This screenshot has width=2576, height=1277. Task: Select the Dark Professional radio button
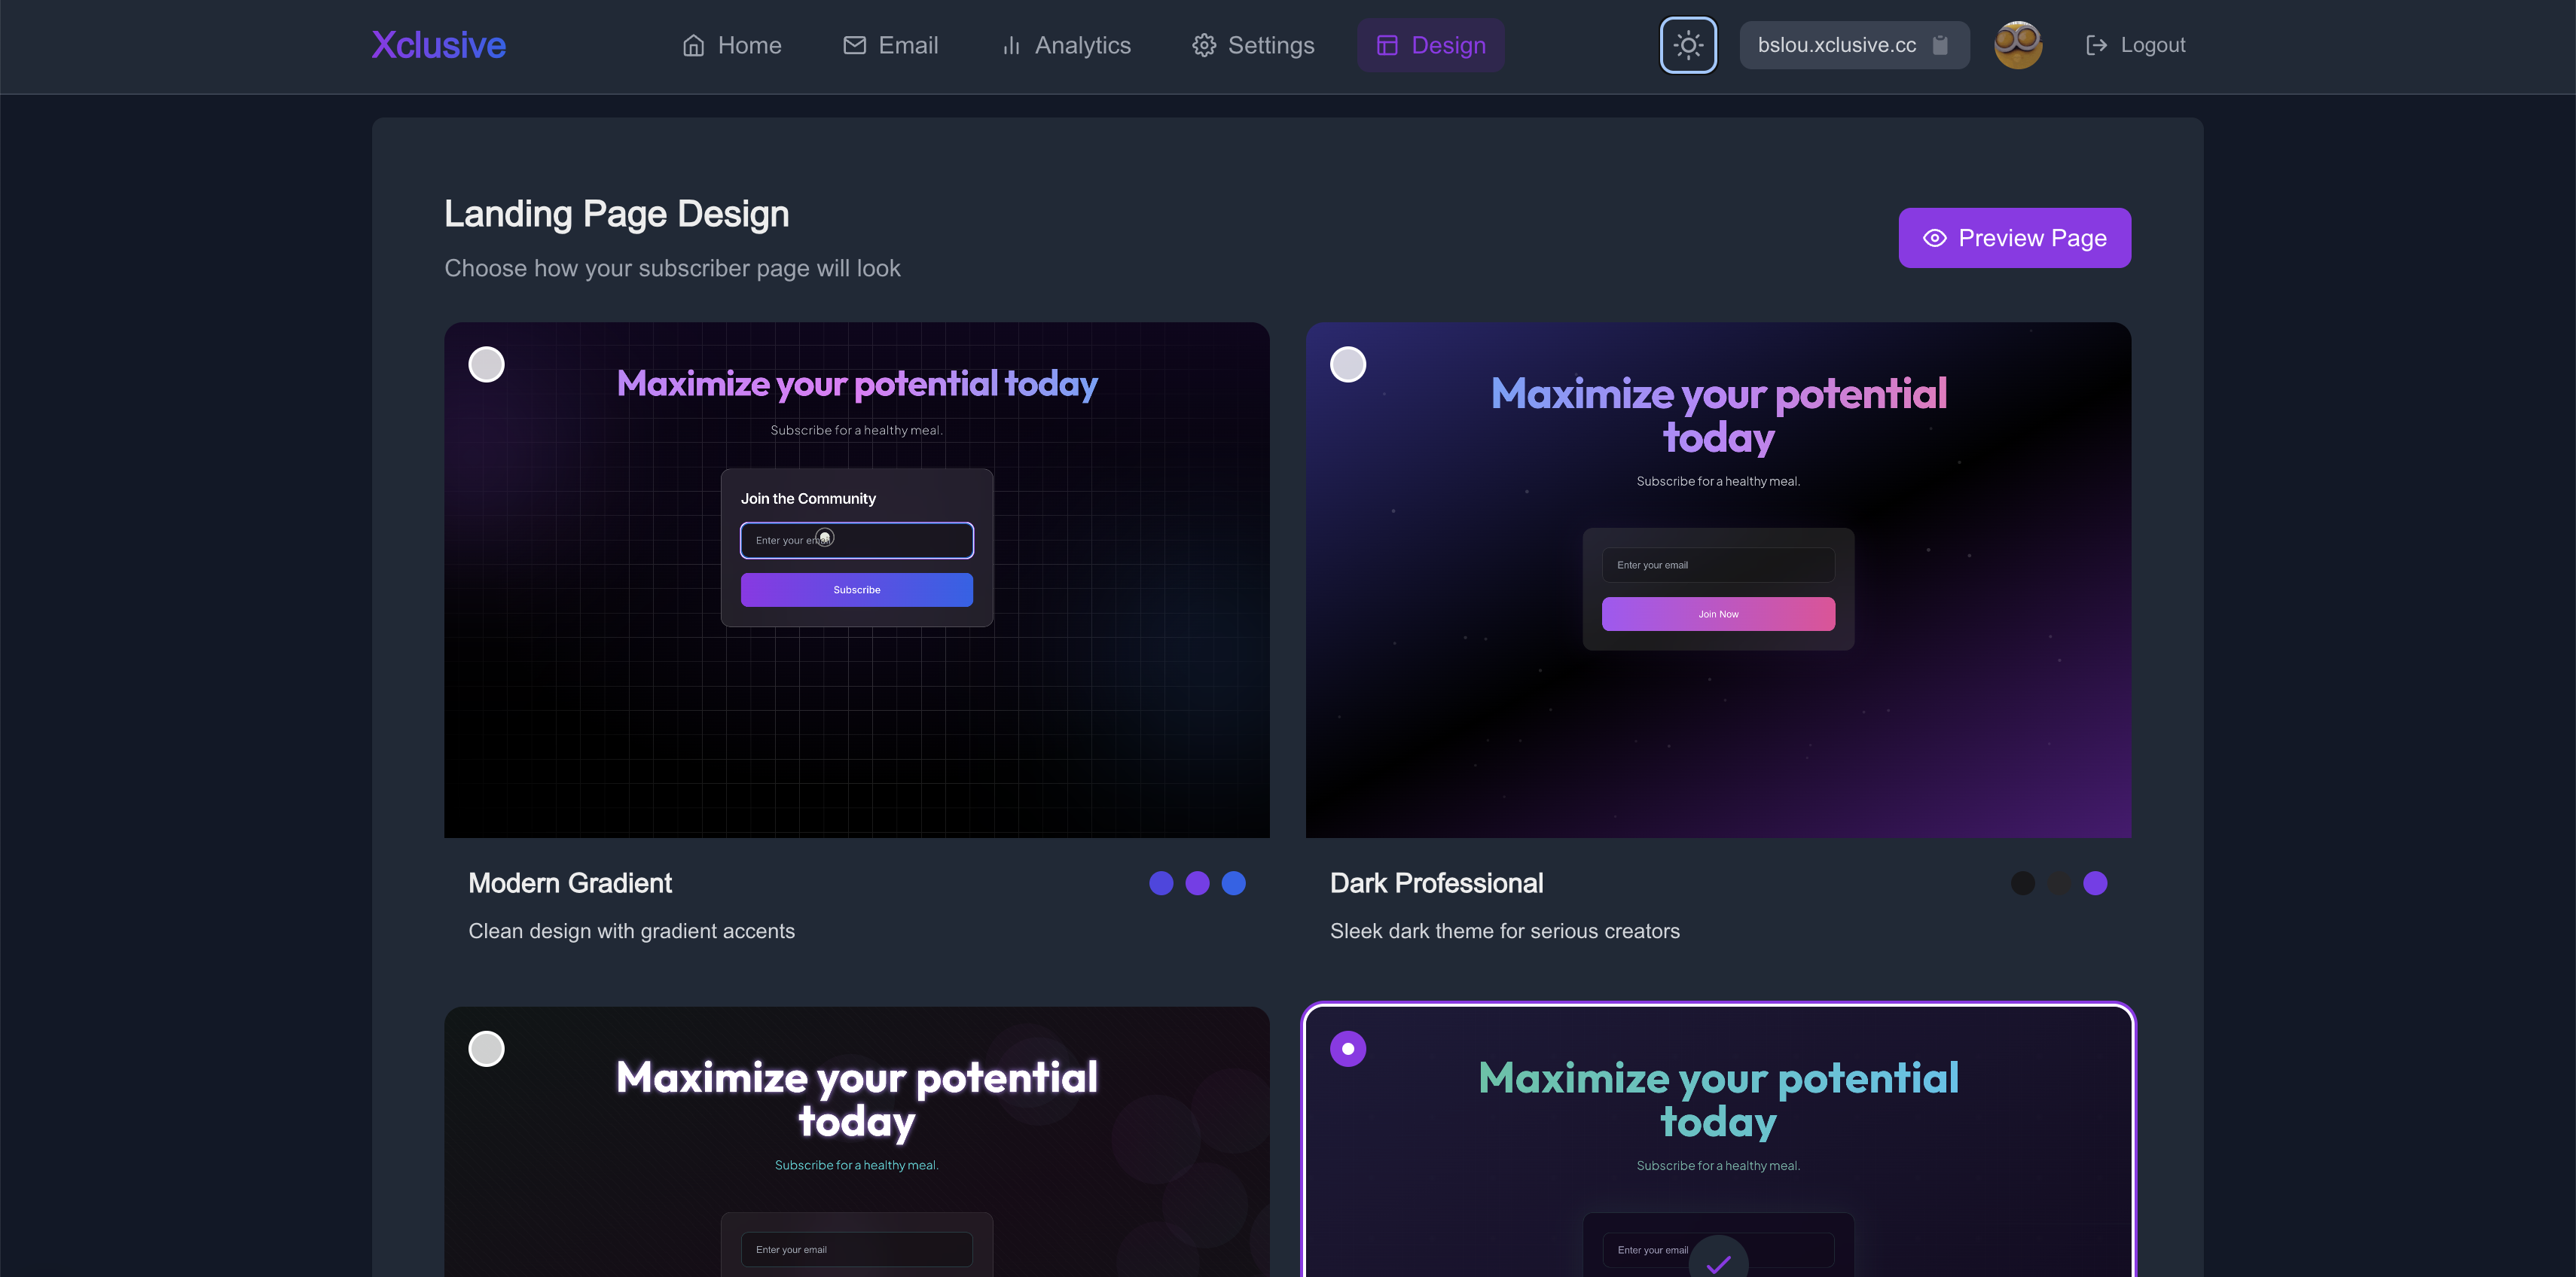(1348, 364)
